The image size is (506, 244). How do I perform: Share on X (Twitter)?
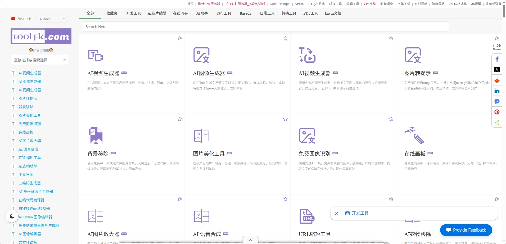[497, 70]
